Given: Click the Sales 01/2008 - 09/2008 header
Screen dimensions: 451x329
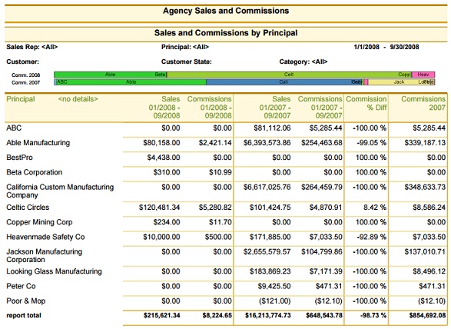Looking at the screenshot, I should (164, 108).
